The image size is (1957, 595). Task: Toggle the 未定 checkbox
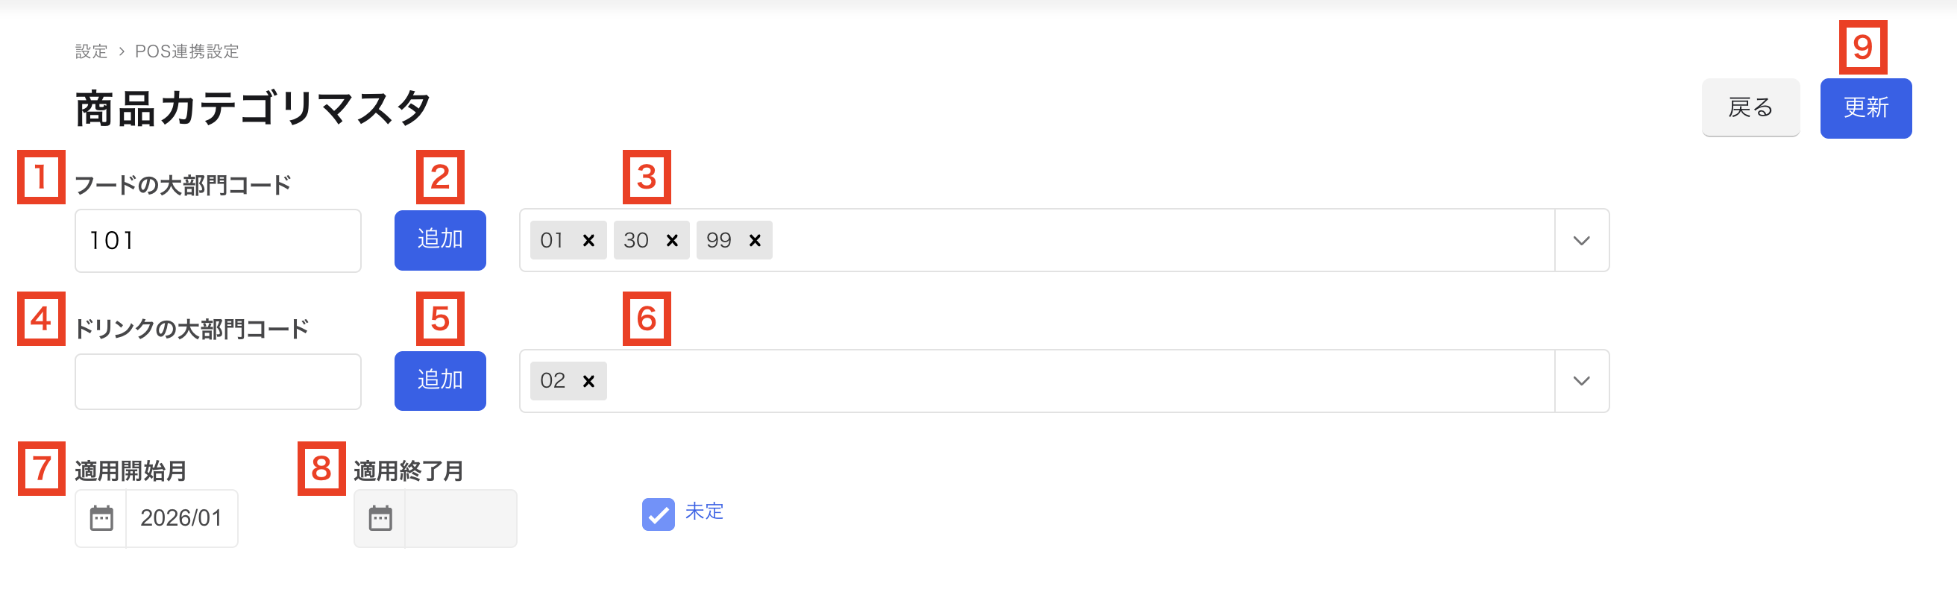tap(658, 514)
